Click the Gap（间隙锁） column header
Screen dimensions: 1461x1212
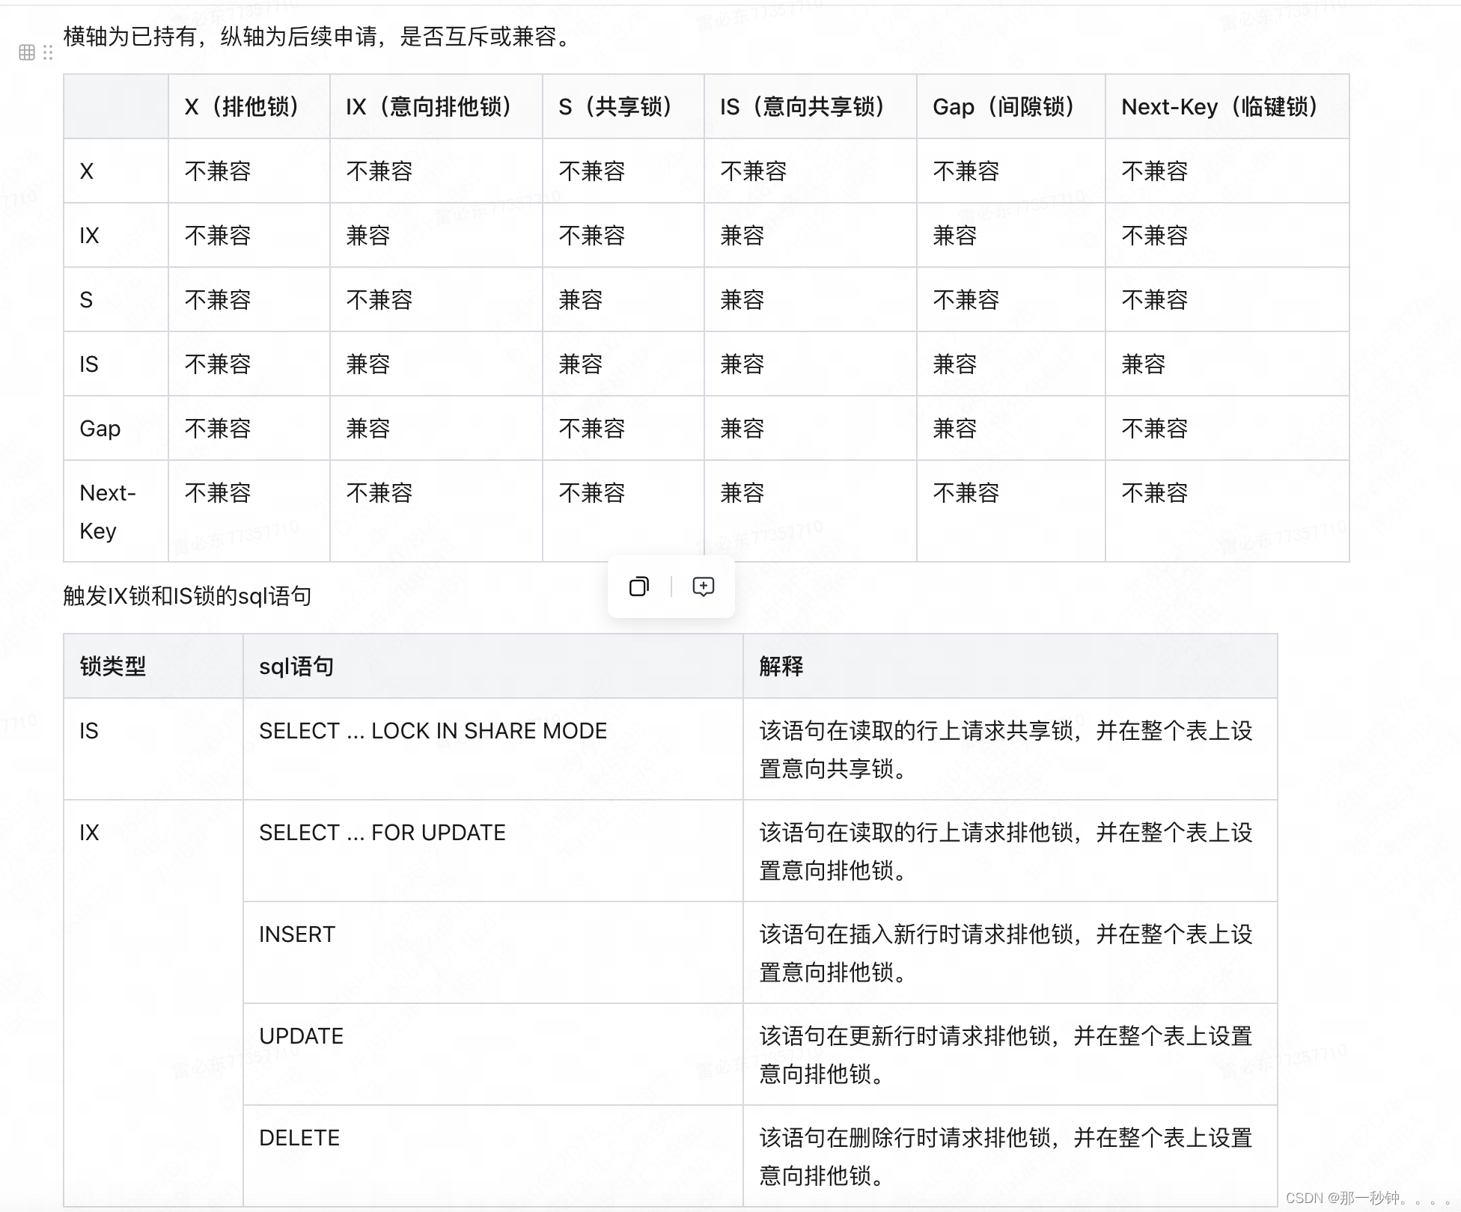pyautogui.click(x=1004, y=107)
